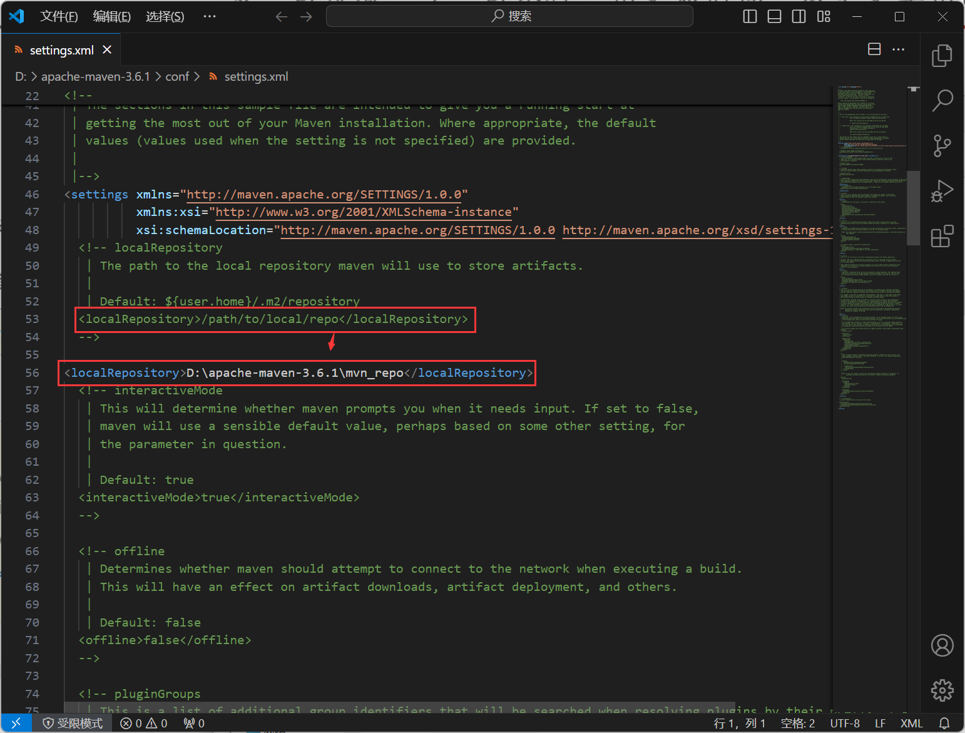Open the 文件(F) menu

pyautogui.click(x=59, y=16)
